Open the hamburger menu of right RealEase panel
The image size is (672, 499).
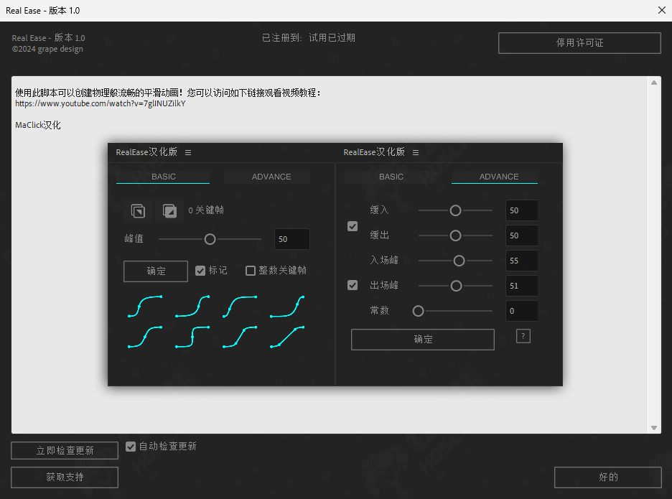(x=415, y=153)
